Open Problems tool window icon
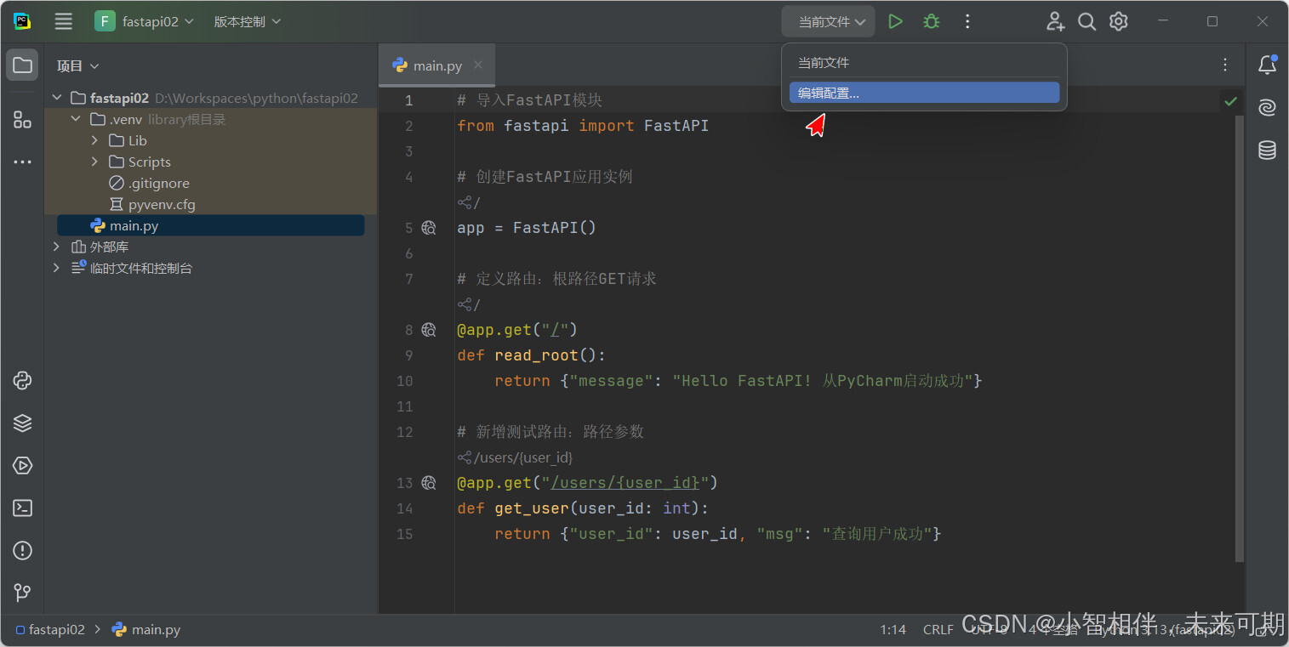The image size is (1289, 647). pos(22,550)
